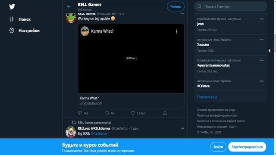Image resolution: width=276 pixels, height=155 pixels.
Task: Open the three-dot menu on Karma What? video
Action: click(x=176, y=31)
